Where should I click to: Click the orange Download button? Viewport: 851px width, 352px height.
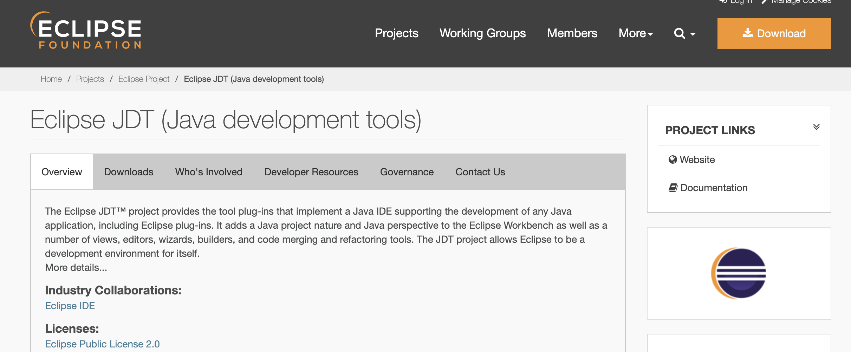coord(774,34)
